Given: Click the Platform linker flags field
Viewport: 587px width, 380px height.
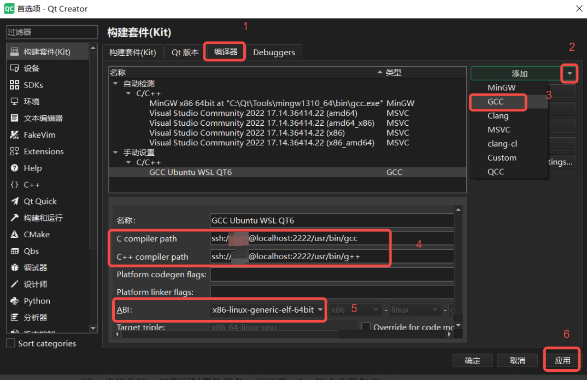Looking at the screenshot, I should [x=332, y=291].
